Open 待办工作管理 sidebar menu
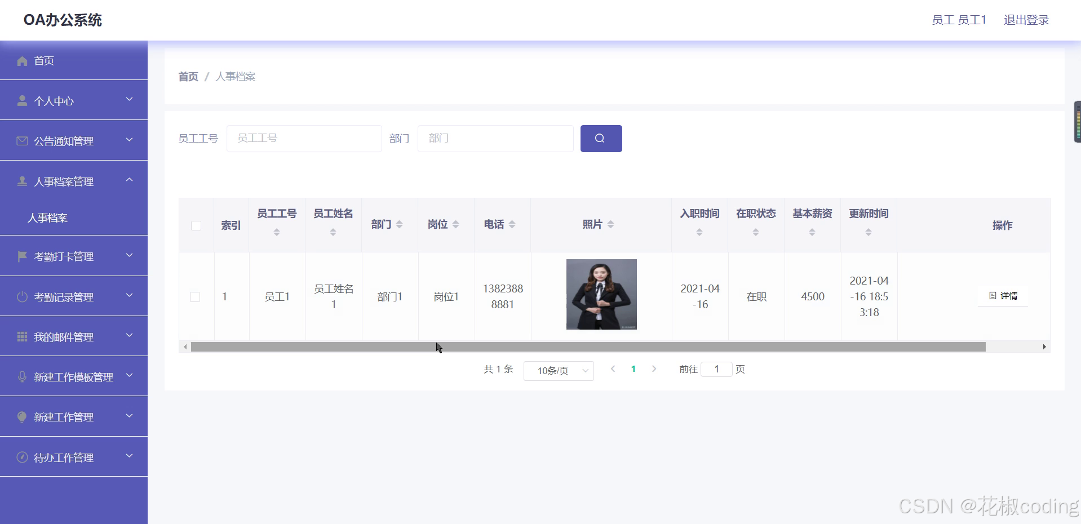Image resolution: width=1081 pixels, height=524 pixels. (x=74, y=458)
